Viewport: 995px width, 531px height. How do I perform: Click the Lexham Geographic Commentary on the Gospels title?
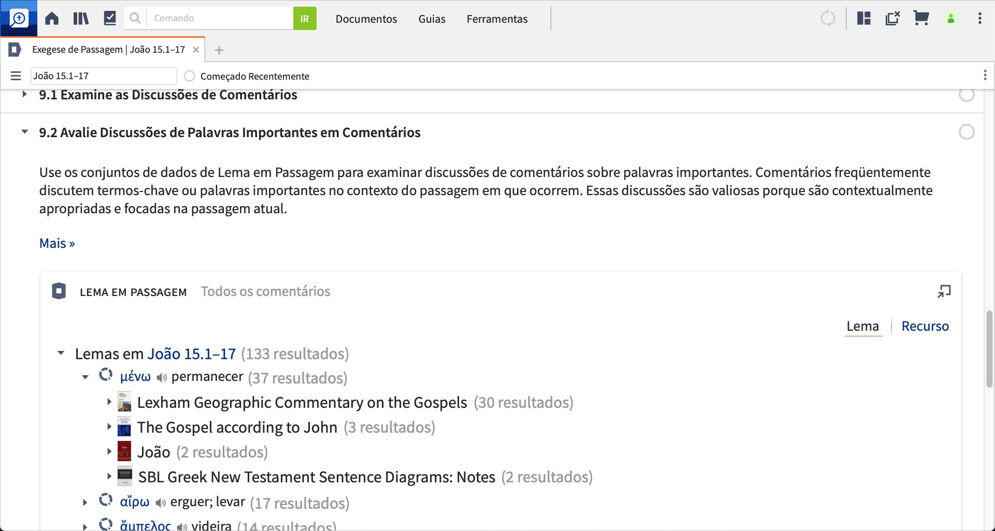click(302, 402)
